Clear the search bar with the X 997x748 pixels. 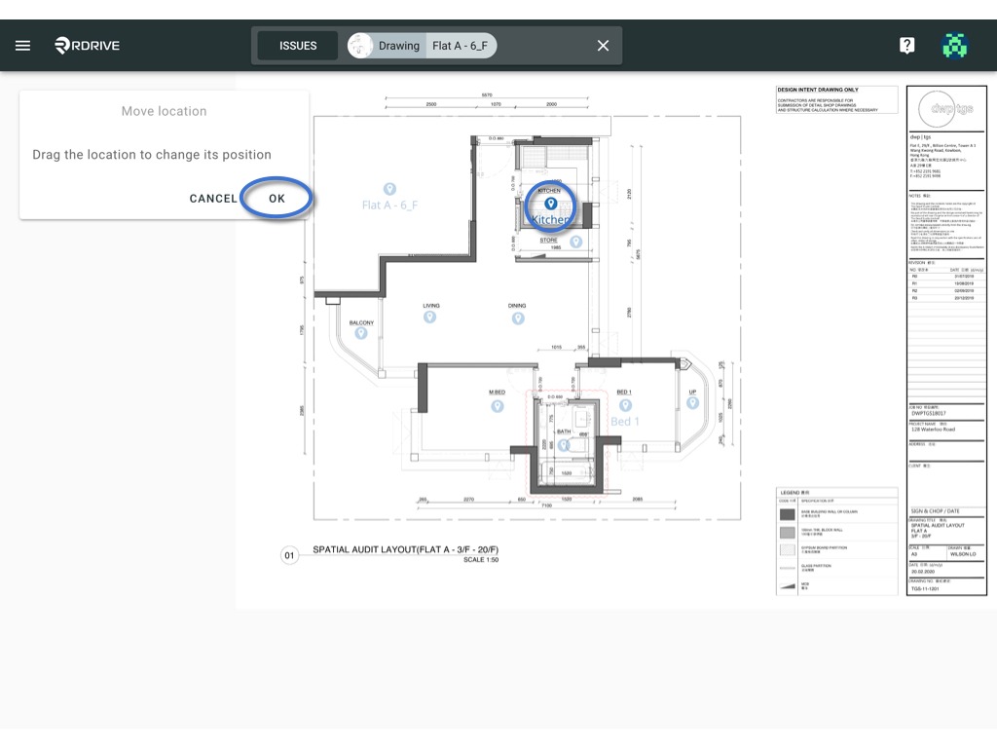[603, 46]
